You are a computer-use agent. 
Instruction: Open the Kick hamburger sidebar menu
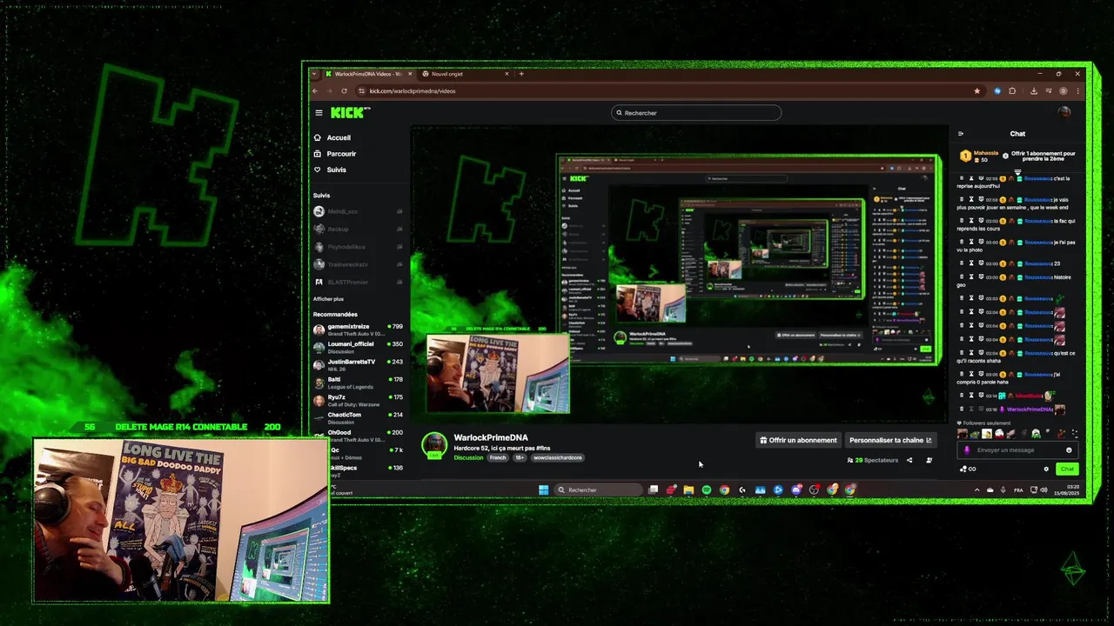pyautogui.click(x=319, y=113)
